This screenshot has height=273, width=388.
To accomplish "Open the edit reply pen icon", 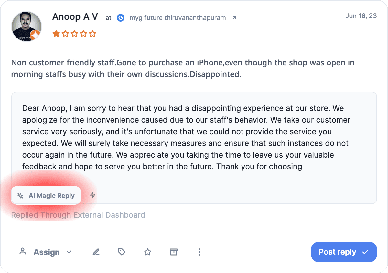I will coord(96,252).
